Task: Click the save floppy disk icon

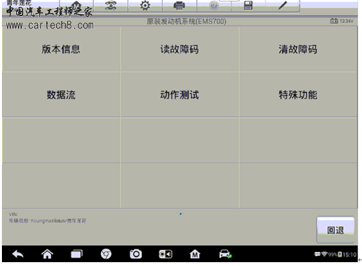Action: [x=248, y=6]
